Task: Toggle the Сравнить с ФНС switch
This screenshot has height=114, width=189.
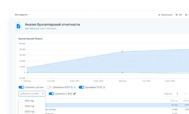Action: [51, 94]
